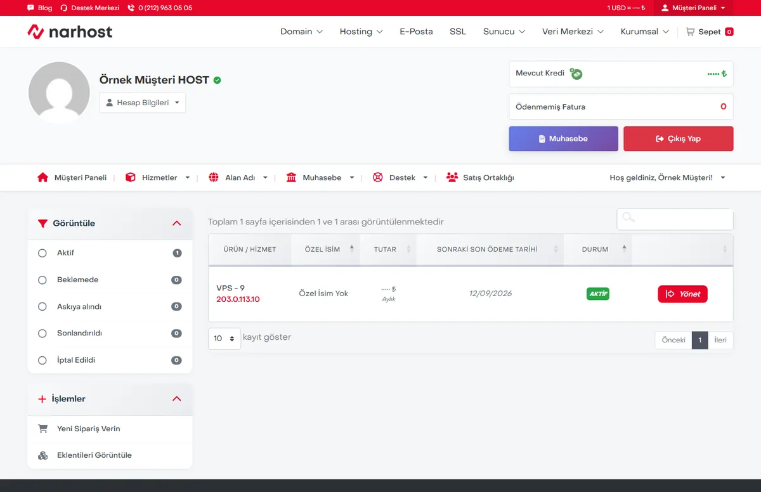The width and height of the screenshot is (761, 492).
Task: Click the ÜRÜN / HİZMET column header
Action: pos(250,249)
